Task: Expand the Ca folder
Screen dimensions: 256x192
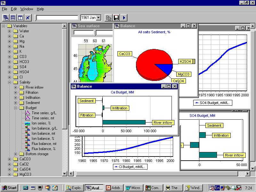Action: coord(9,36)
